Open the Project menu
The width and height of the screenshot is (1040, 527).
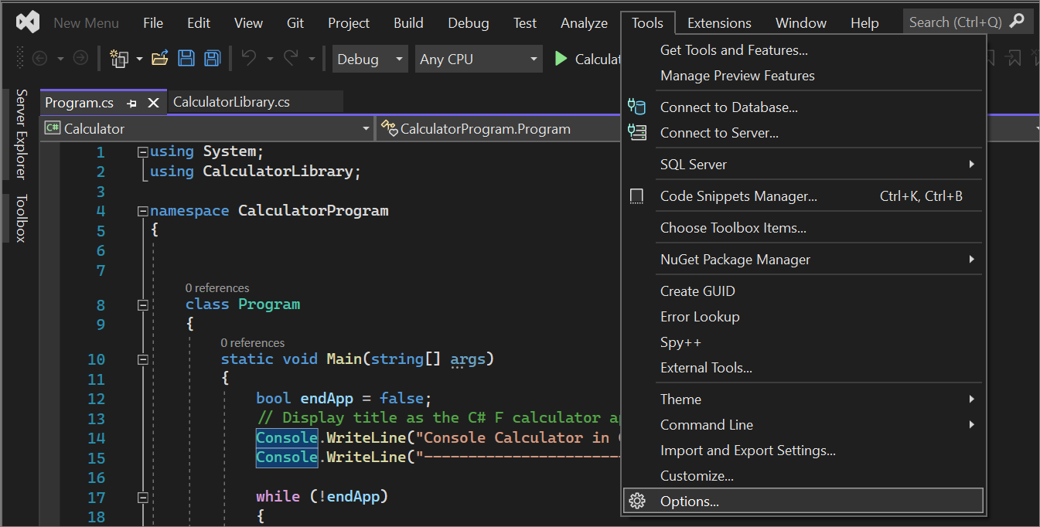349,23
